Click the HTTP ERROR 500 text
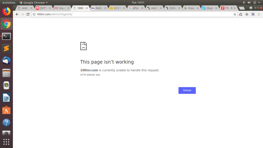 tap(90, 75)
